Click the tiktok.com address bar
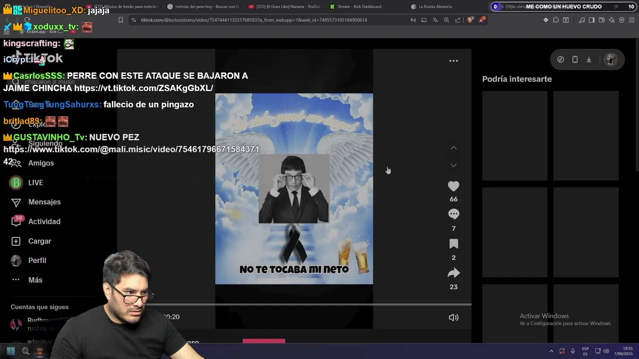 click(x=254, y=20)
